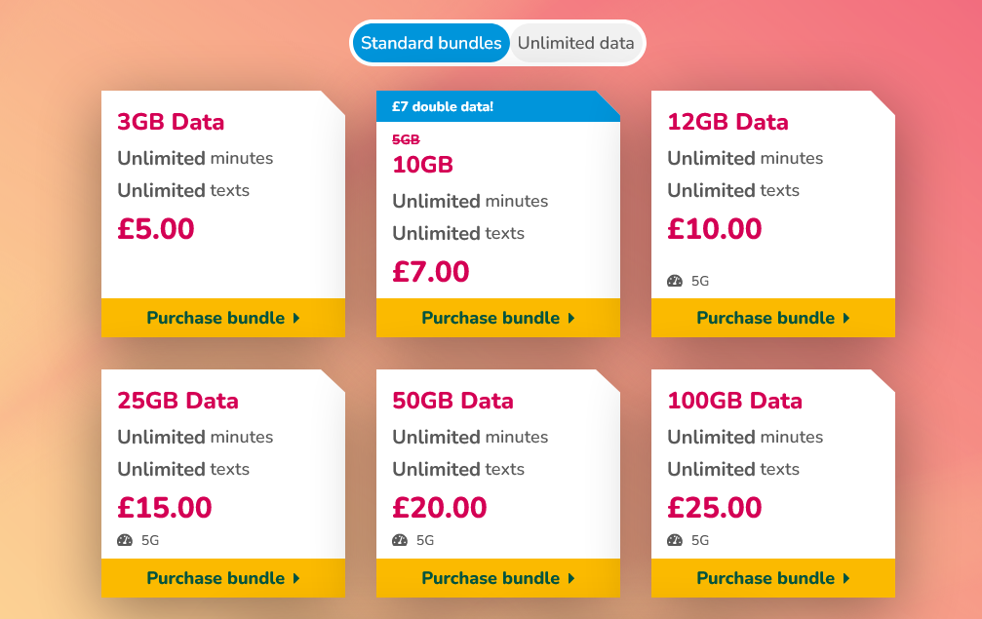Switch to Standard bundles tab
The height and width of the screenshot is (619, 982).
coord(431,43)
